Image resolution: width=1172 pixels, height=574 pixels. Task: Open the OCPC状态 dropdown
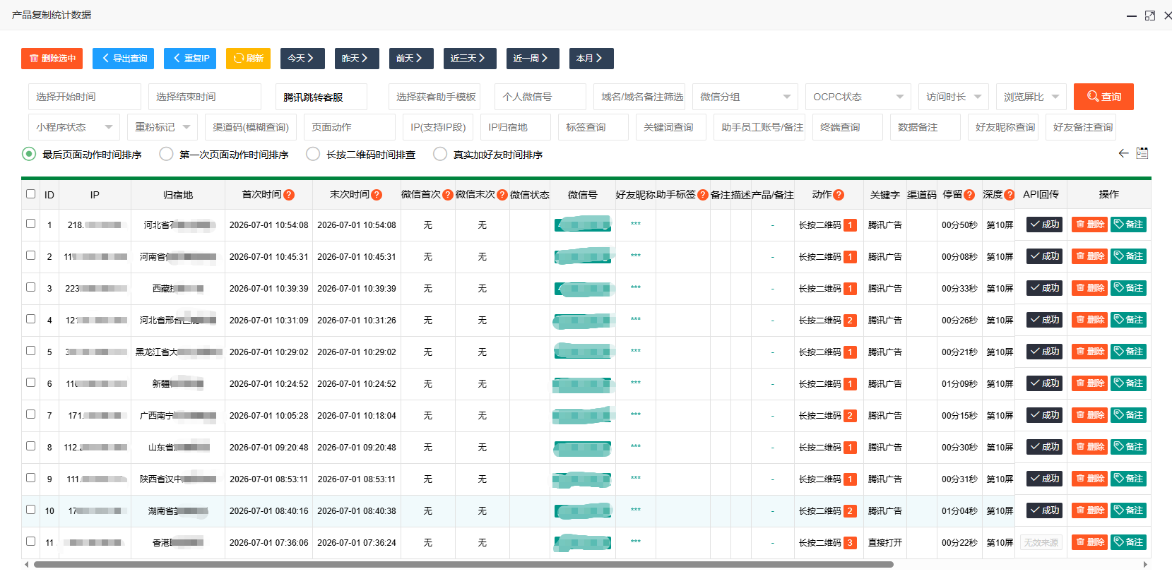pyautogui.click(x=858, y=97)
